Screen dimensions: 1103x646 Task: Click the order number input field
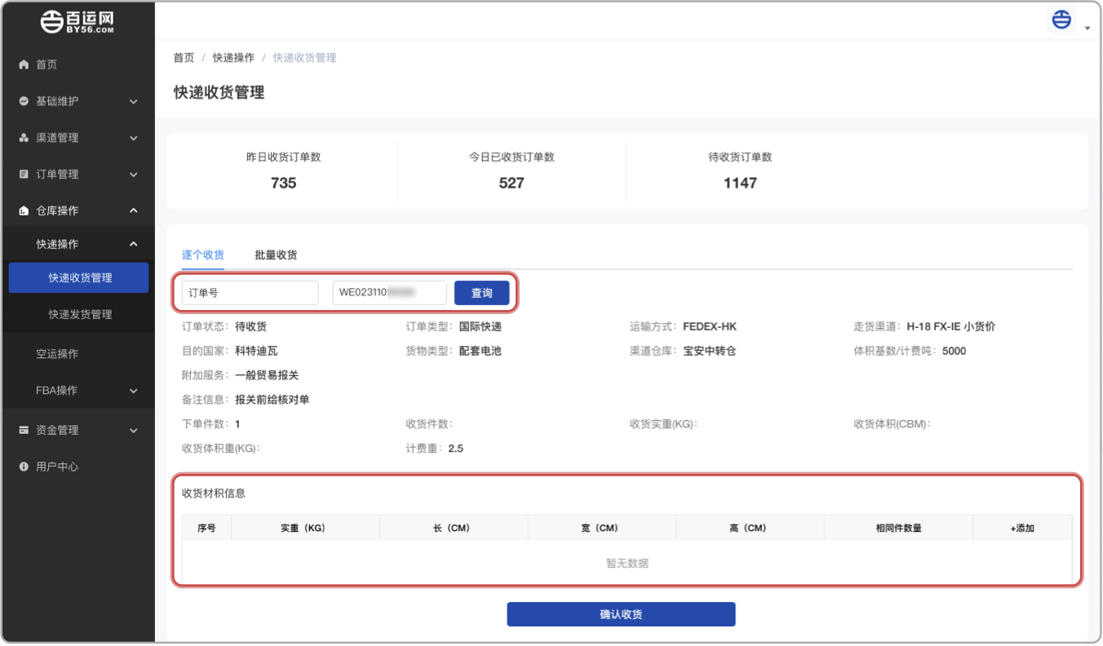coord(389,293)
